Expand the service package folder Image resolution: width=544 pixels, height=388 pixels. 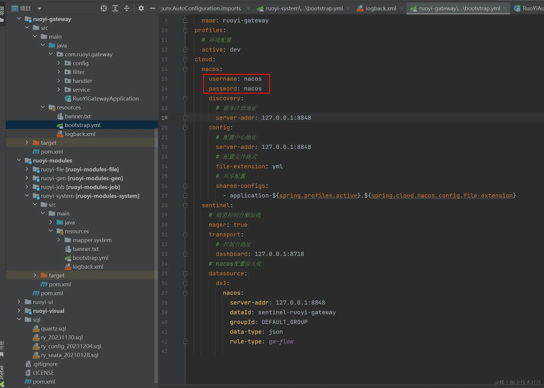click(59, 90)
